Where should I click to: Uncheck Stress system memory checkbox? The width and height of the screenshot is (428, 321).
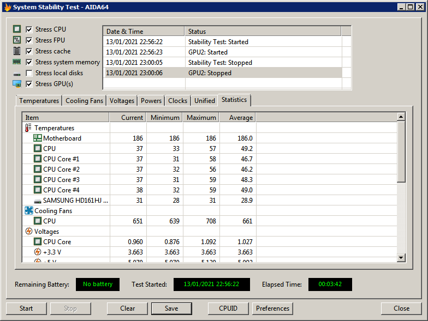tap(29, 62)
